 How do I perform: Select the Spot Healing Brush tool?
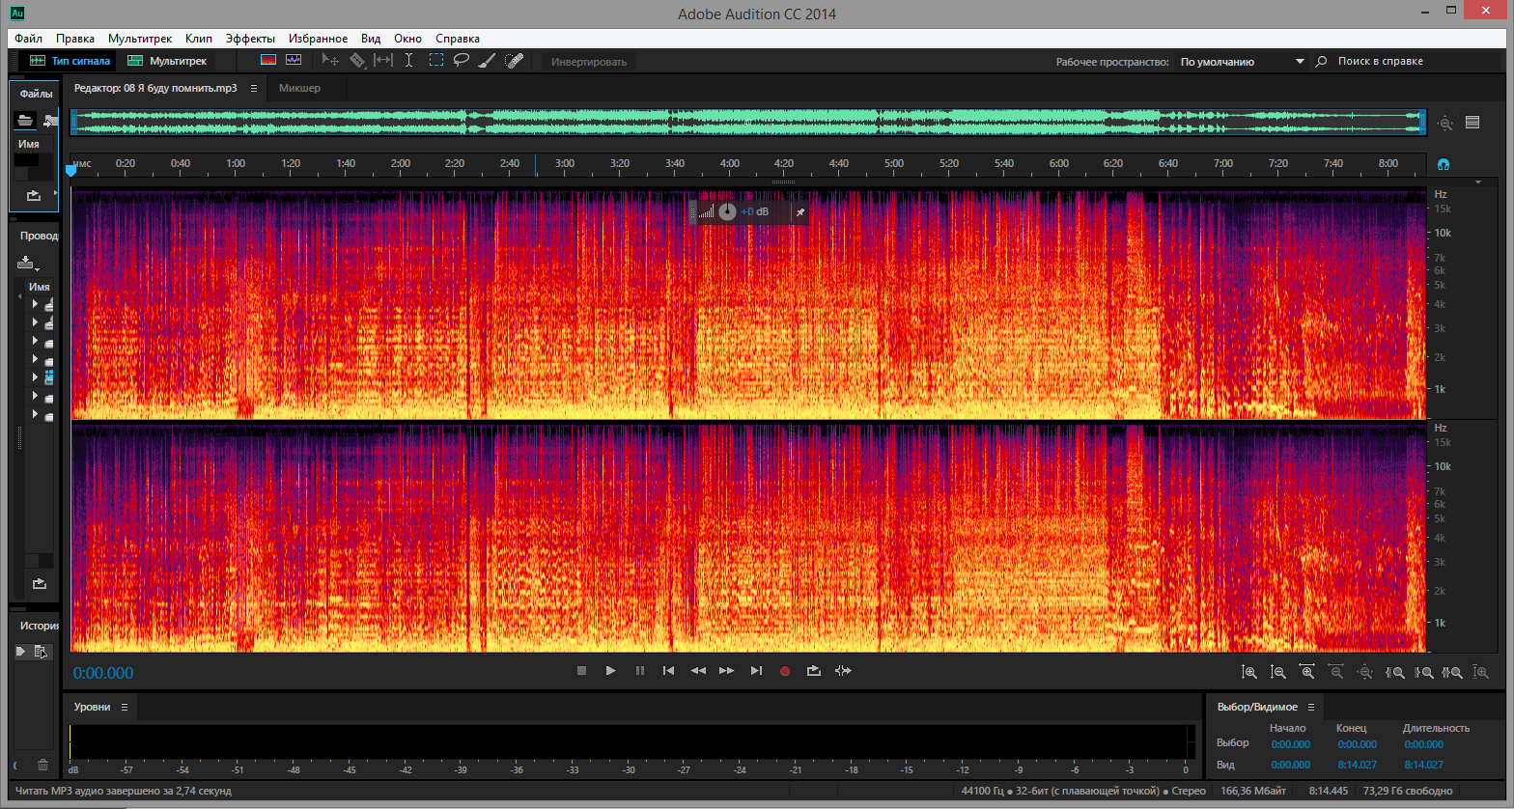[x=515, y=60]
